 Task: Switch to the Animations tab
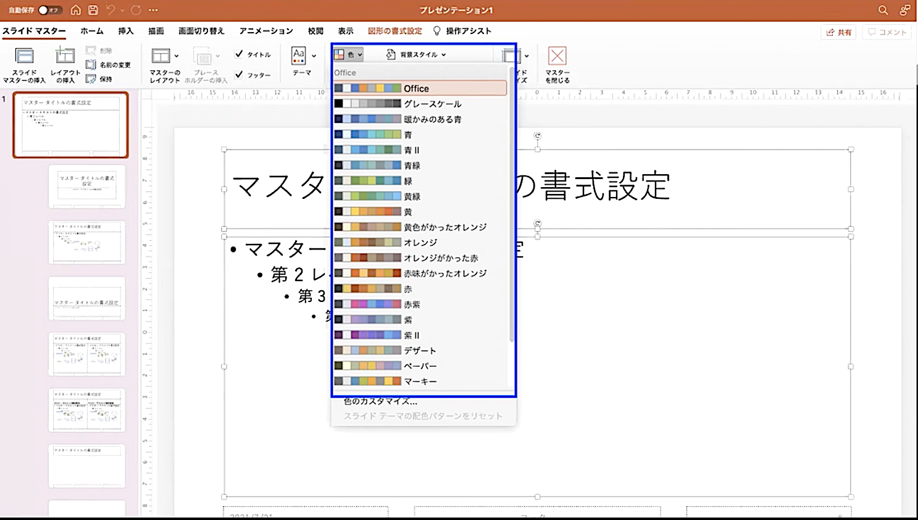pyautogui.click(x=266, y=31)
